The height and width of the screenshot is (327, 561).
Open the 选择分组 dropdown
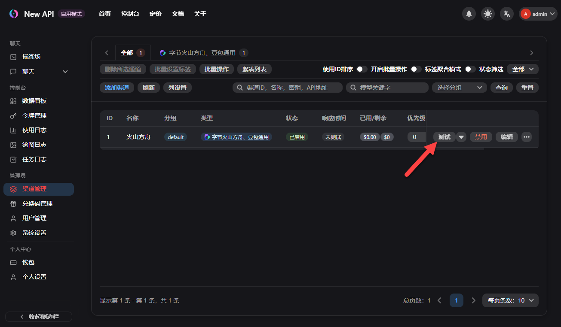[x=459, y=87]
